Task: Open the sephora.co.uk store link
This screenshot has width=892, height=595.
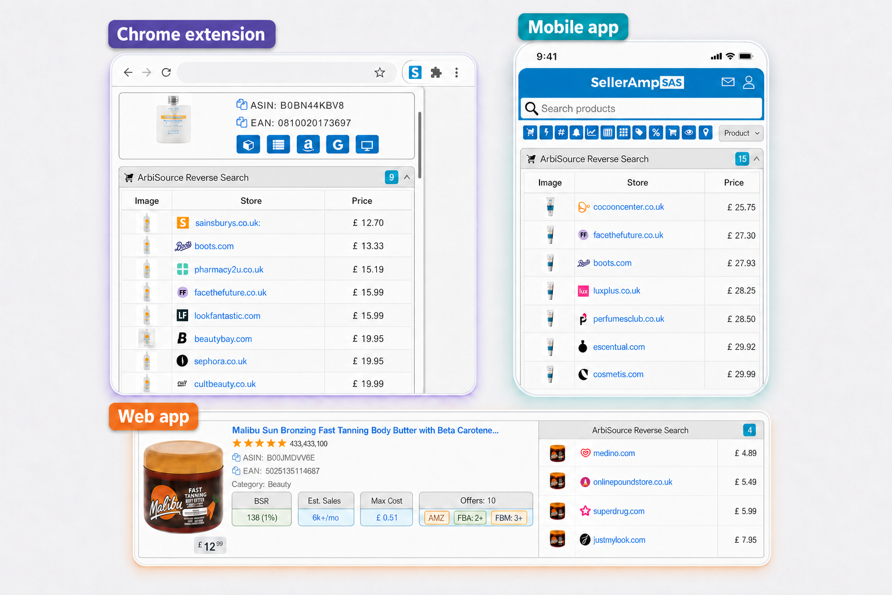Action: pos(221,361)
